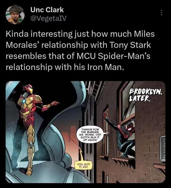Viewport: 171px width, 188px height.
Task: Click 'MCU Spider-Man's' in the tweet
Action: (x=113, y=56)
